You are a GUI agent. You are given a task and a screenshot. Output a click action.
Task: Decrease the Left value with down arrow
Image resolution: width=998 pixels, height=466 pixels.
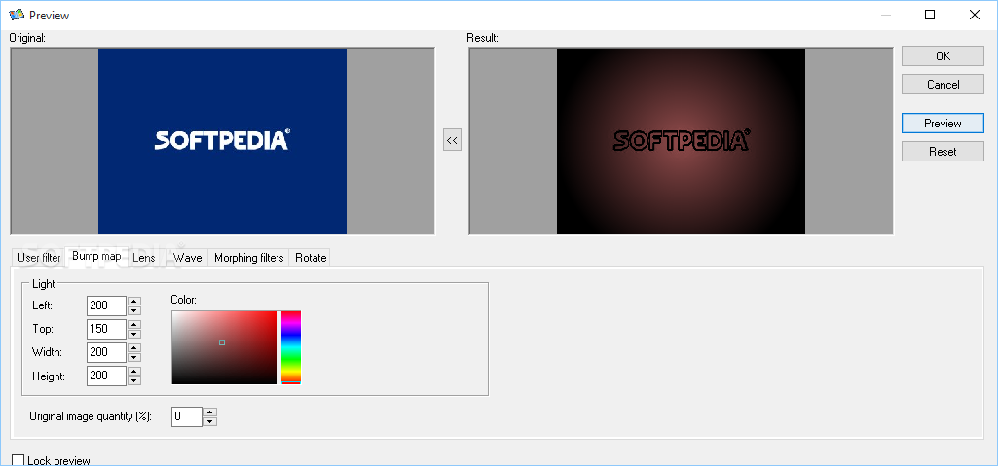point(134,310)
